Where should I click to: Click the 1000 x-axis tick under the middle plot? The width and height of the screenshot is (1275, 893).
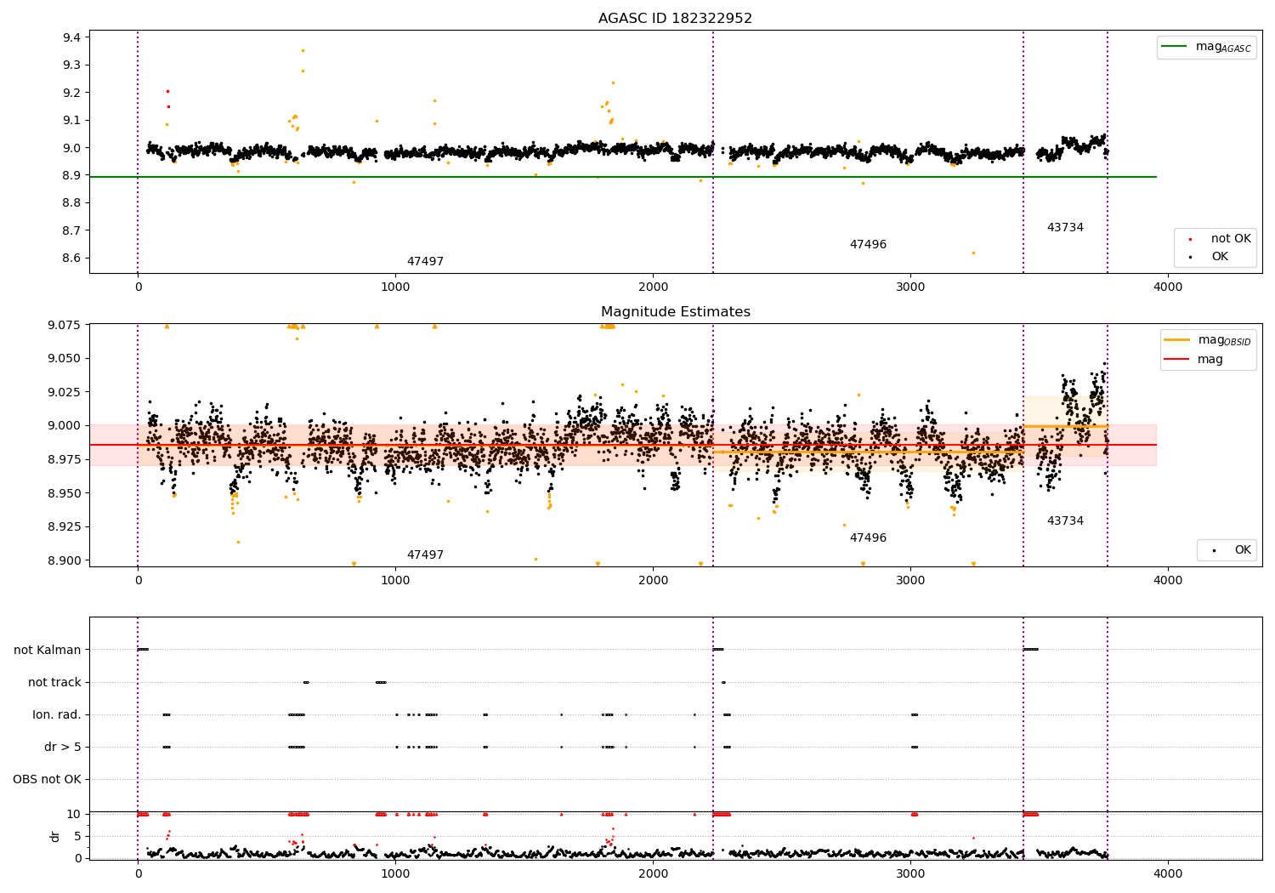point(395,581)
